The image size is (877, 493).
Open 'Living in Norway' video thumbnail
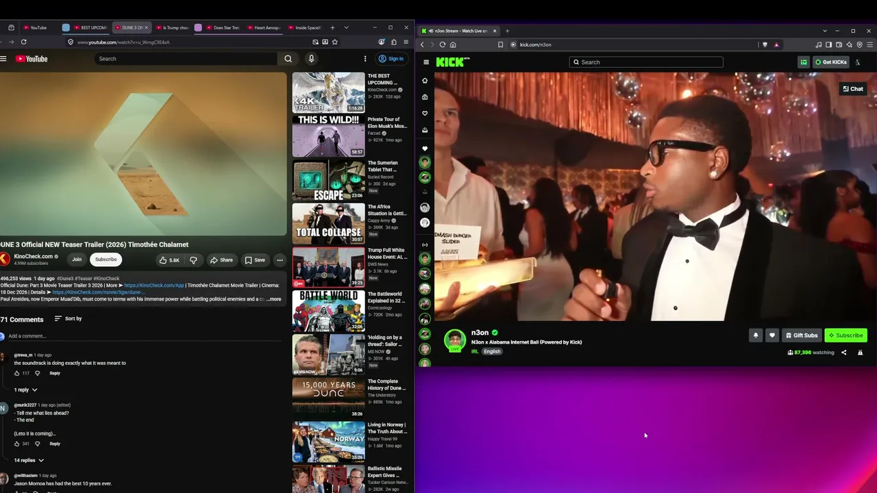pos(329,442)
